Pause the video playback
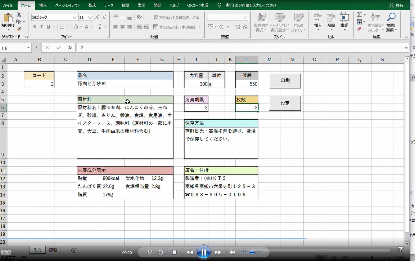 point(204,252)
